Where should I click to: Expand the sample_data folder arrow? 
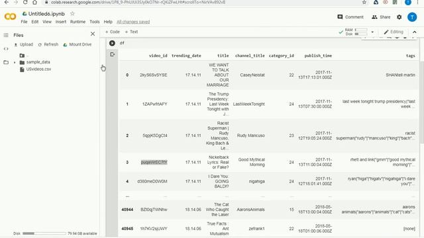point(15,62)
